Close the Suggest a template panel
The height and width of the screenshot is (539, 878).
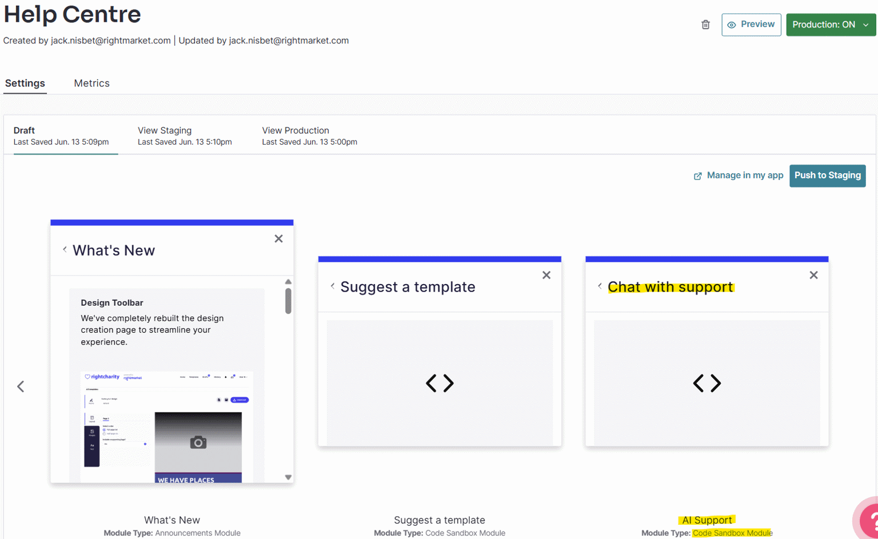click(x=546, y=276)
